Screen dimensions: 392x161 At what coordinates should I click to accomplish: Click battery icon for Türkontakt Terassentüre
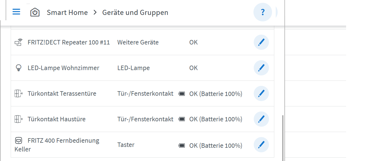pyautogui.click(x=182, y=94)
